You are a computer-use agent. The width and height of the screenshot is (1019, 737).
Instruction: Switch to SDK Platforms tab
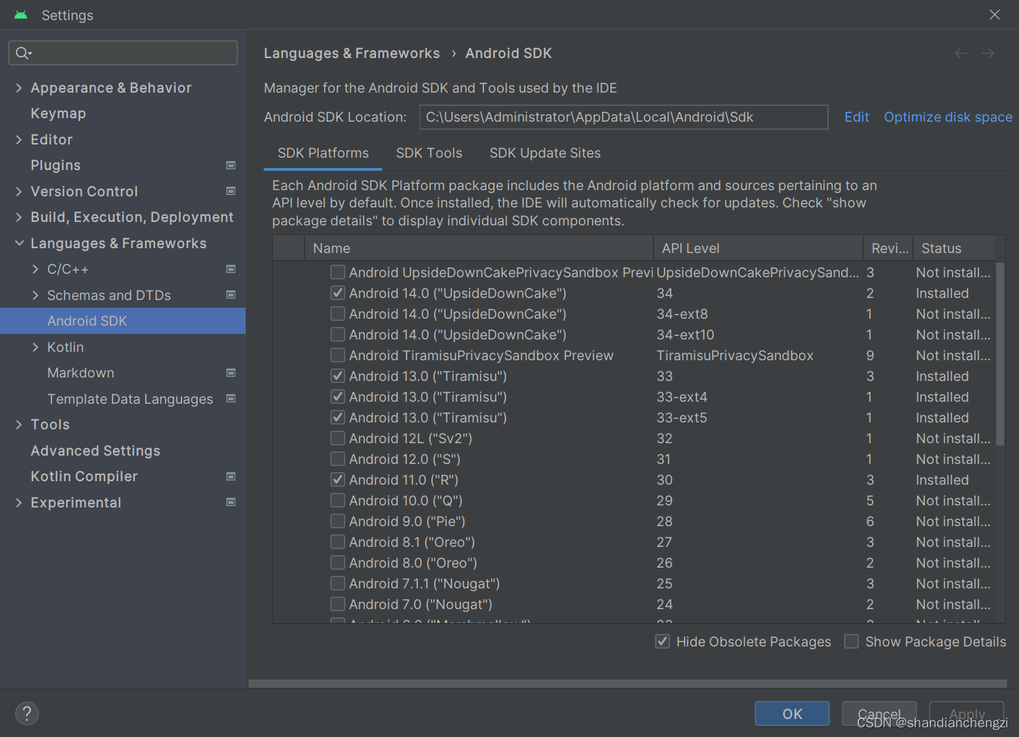(x=323, y=153)
